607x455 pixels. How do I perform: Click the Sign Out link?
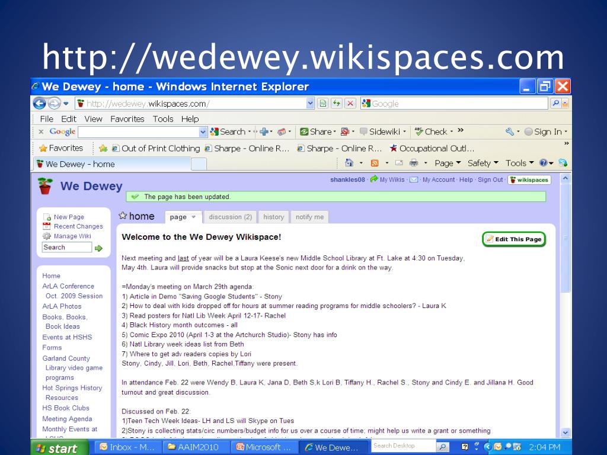point(490,180)
